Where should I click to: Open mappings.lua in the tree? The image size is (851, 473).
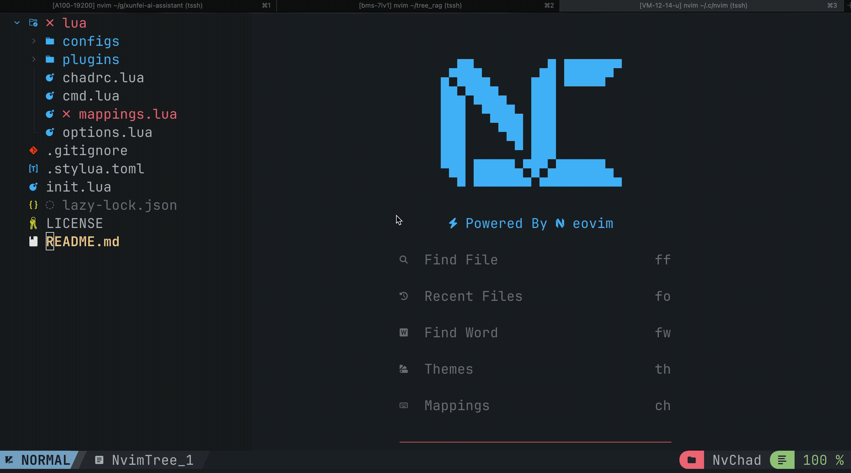tap(128, 114)
